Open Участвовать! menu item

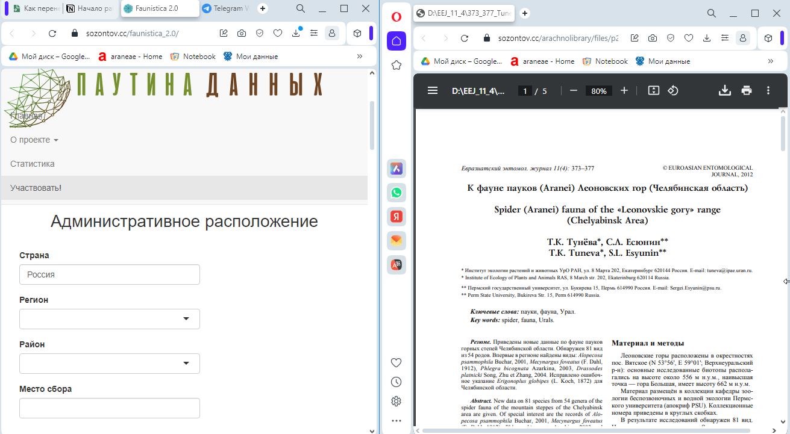click(x=184, y=188)
